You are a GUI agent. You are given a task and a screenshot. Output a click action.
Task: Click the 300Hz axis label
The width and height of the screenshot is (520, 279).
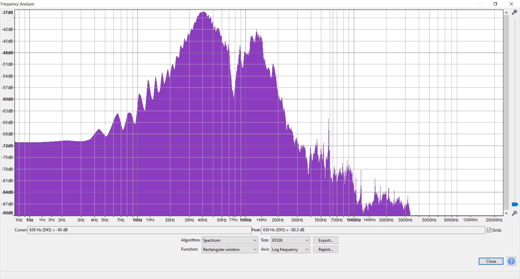coord(297,220)
